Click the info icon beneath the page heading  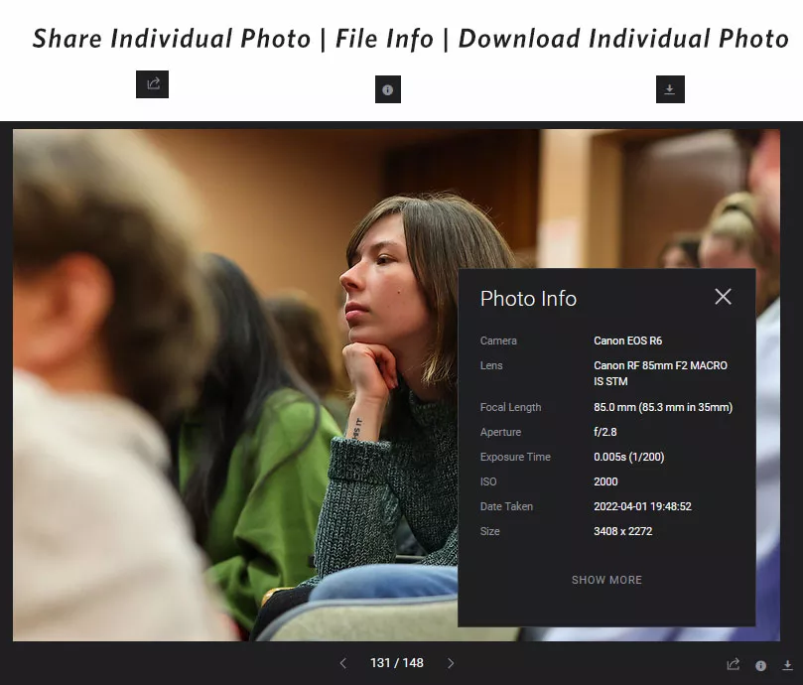click(388, 89)
